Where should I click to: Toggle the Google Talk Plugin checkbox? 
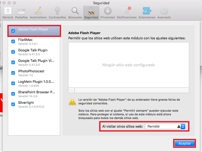pyautogui.click(x=13, y=52)
